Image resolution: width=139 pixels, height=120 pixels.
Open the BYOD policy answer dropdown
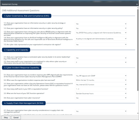(x=101, y=33)
